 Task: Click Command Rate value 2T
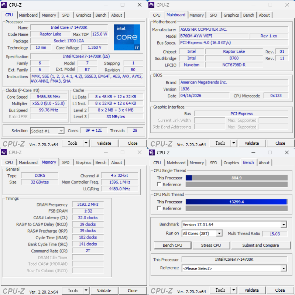click(x=88, y=251)
